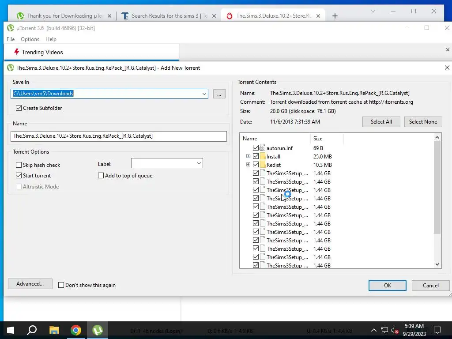Image resolution: width=452 pixels, height=339 pixels.
Task: Open Windows Start menu
Action: (x=11, y=330)
